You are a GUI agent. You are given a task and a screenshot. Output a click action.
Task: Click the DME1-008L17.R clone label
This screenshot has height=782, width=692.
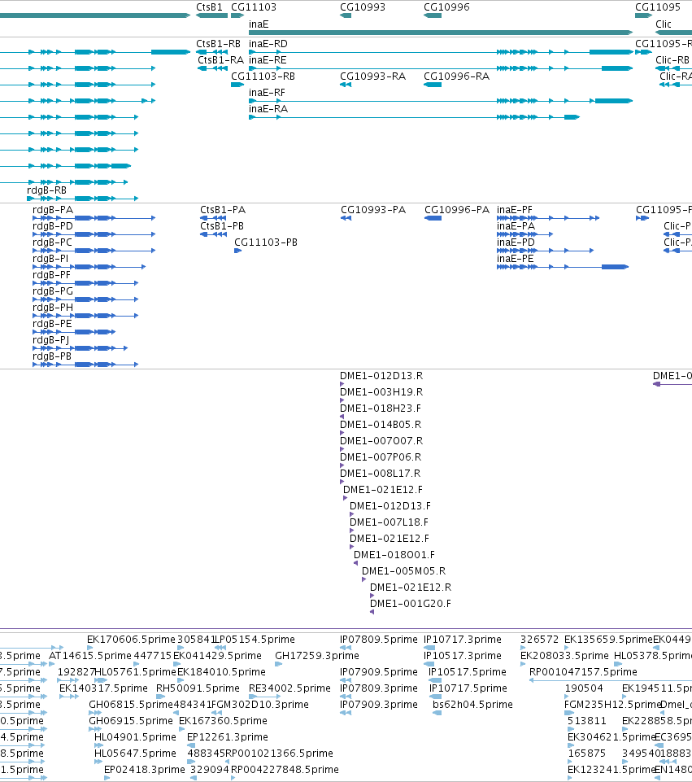point(380,474)
